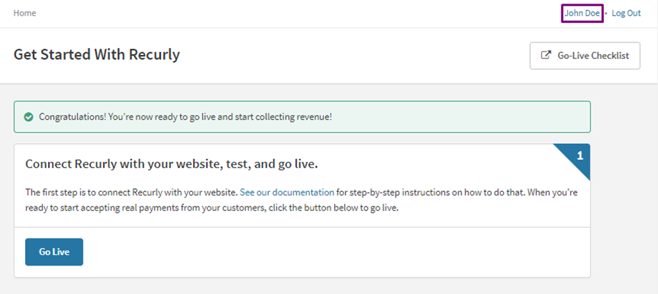This screenshot has width=658, height=294.
Task: Open the See our documentation link
Action: 287,193
